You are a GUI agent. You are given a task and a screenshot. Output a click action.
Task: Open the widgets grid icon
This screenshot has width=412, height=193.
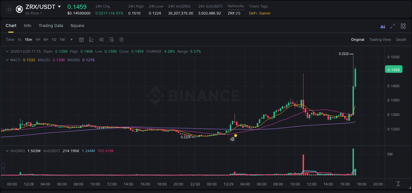coord(403,26)
